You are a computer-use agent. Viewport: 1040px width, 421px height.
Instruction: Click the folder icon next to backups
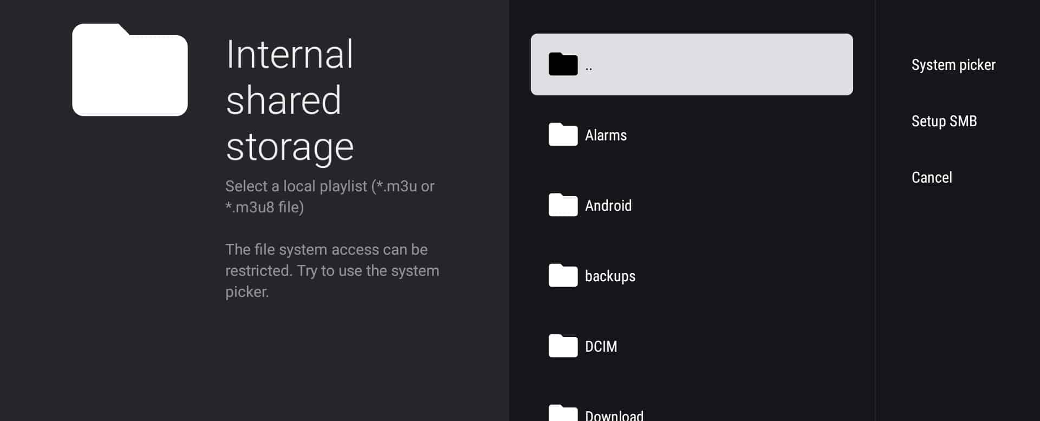[563, 275]
